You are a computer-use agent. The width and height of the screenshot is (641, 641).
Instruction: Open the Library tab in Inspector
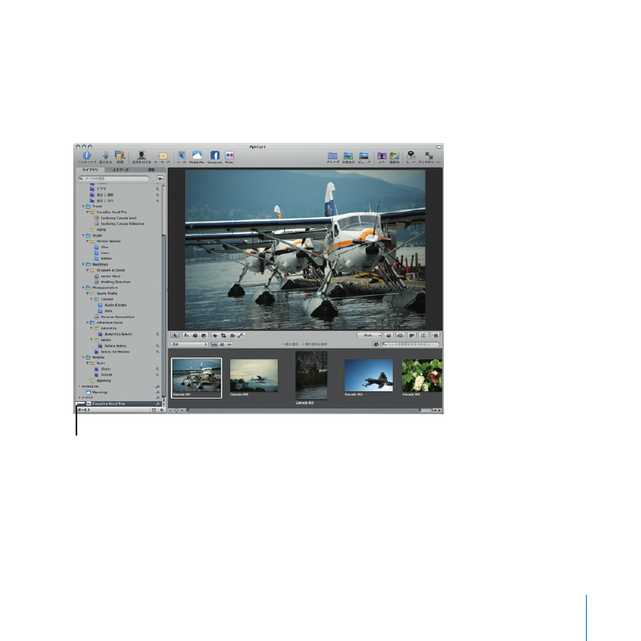[90, 169]
